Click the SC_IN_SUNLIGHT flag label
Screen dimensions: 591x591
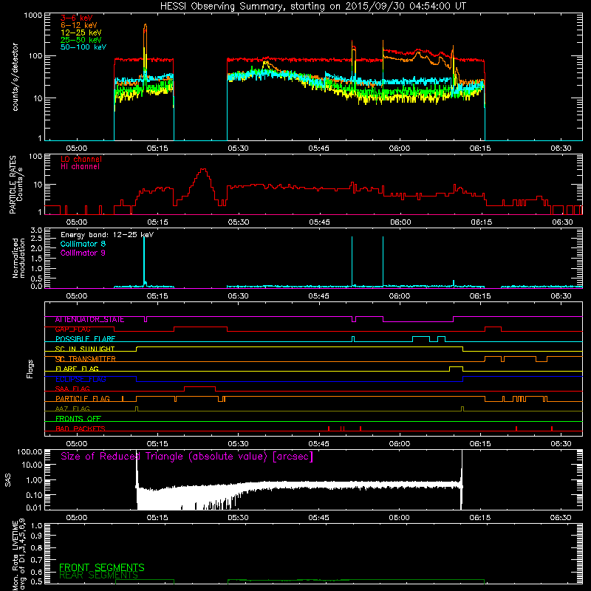click(85, 349)
